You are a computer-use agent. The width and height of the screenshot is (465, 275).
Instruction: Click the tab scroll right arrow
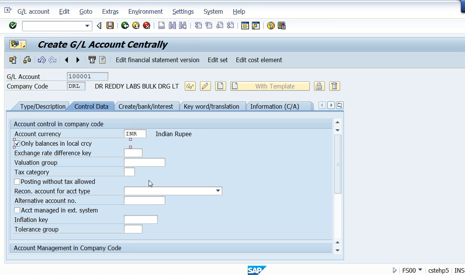331,105
